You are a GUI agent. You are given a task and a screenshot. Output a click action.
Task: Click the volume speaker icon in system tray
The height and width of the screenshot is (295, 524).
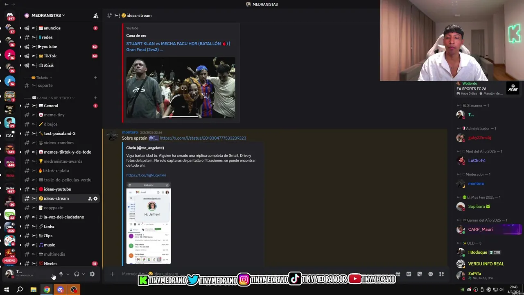[501, 290]
